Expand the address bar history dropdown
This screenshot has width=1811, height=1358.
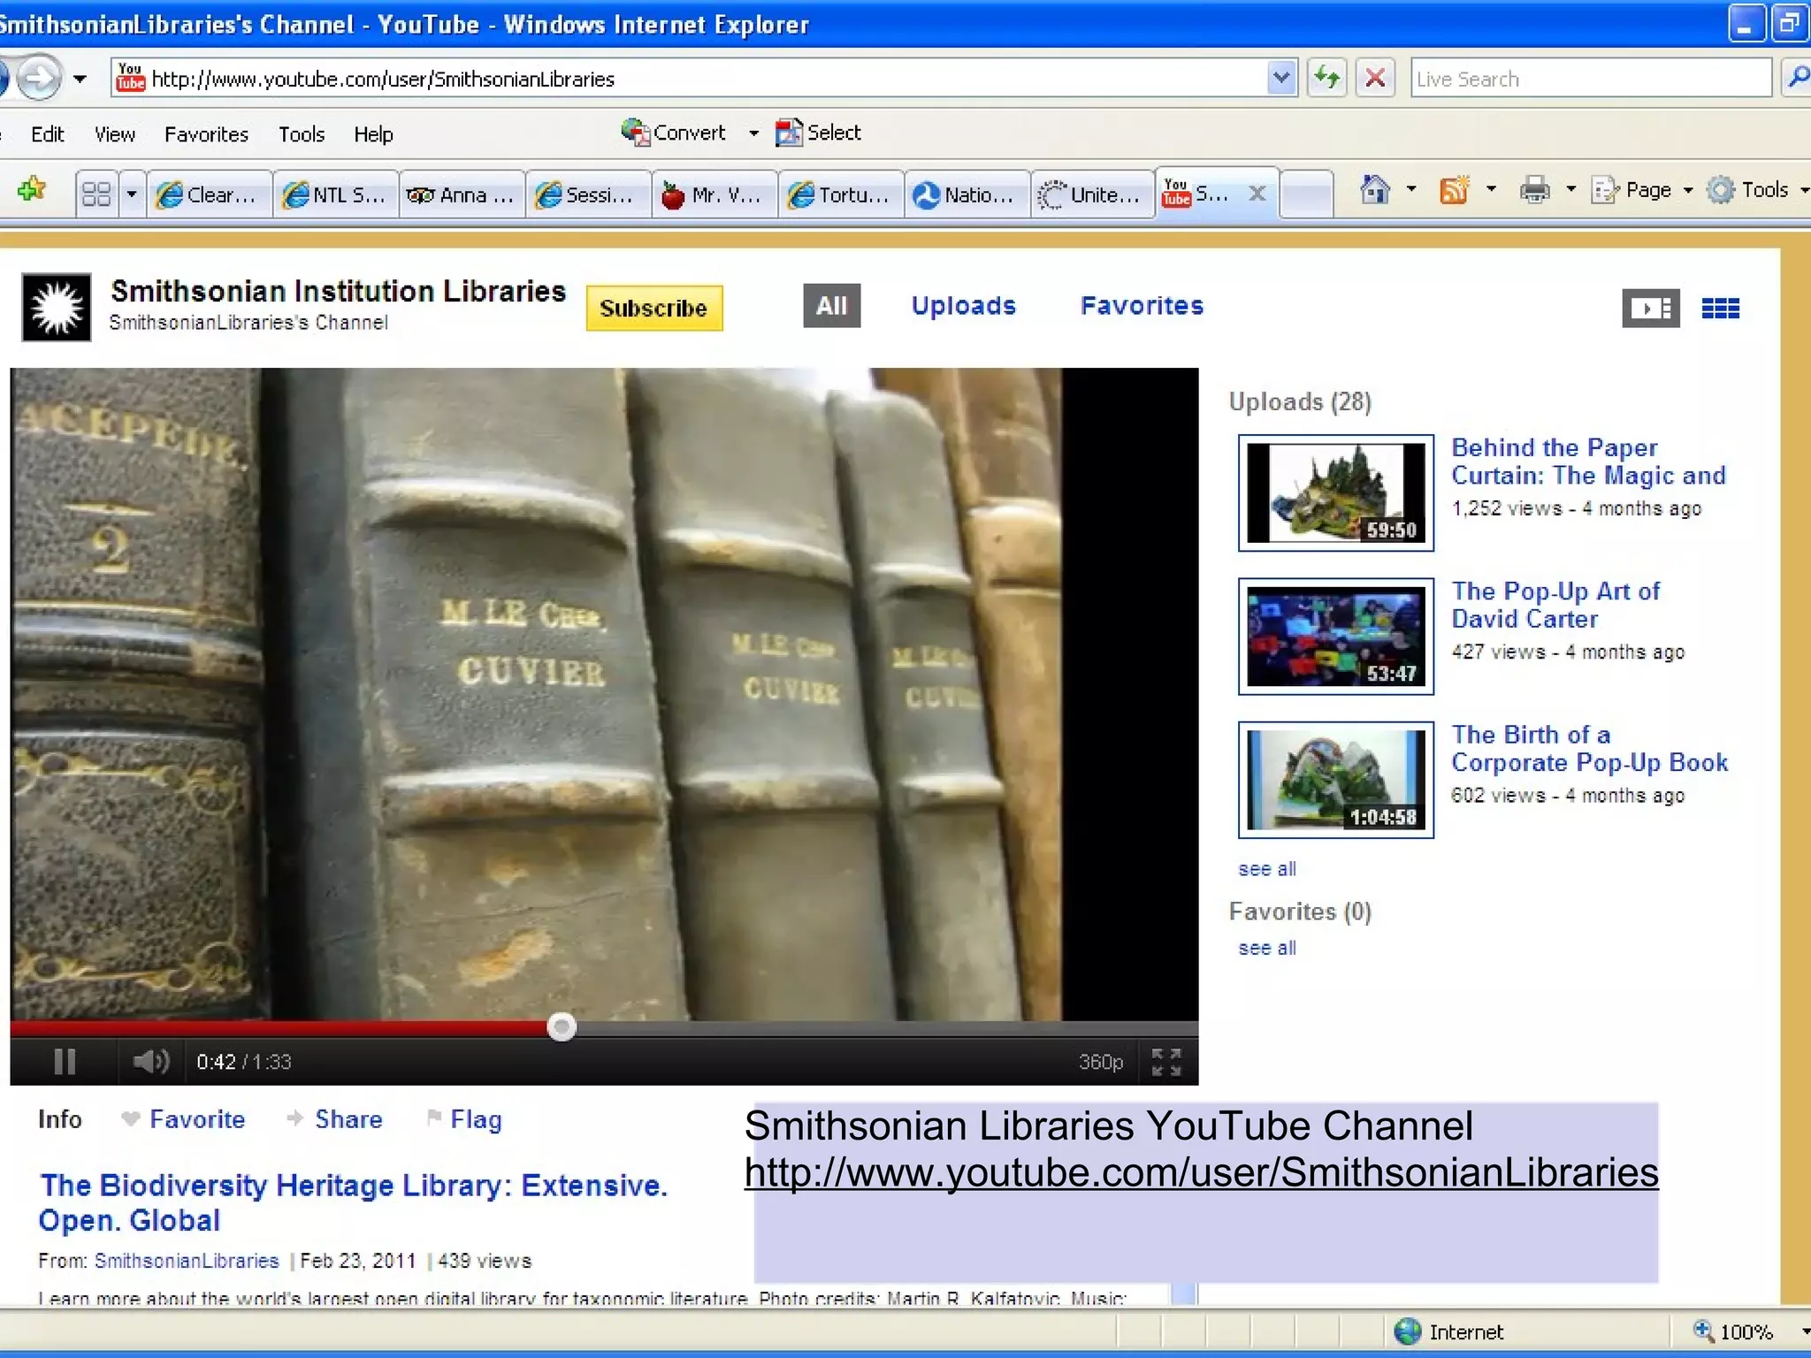tap(1281, 79)
